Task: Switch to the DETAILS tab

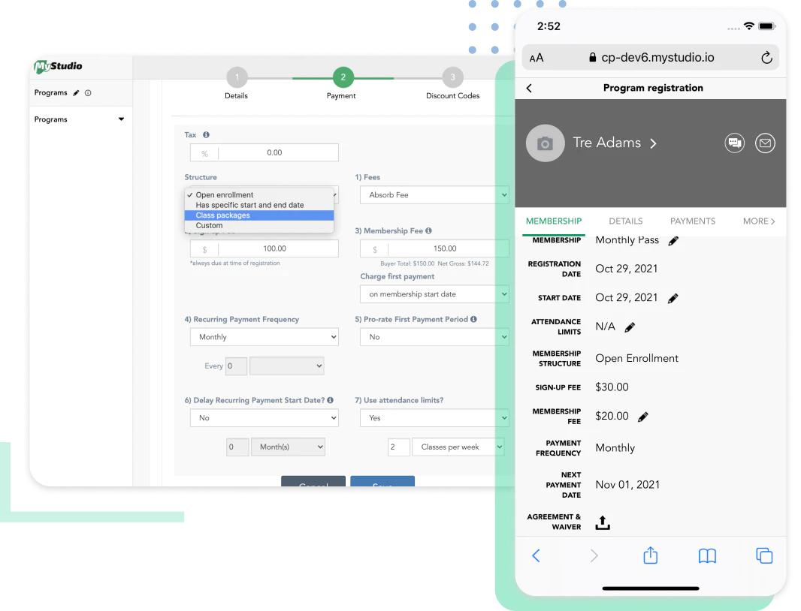Action: (x=626, y=221)
